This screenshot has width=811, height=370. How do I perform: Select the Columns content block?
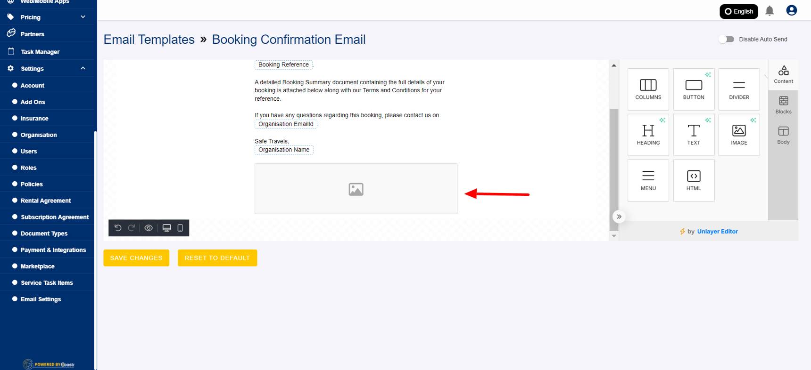point(648,89)
